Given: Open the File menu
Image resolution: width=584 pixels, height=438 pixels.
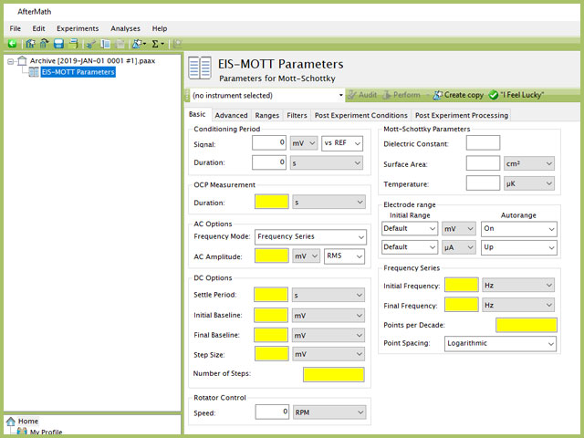Looking at the screenshot, I should click(x=16, y=28).
